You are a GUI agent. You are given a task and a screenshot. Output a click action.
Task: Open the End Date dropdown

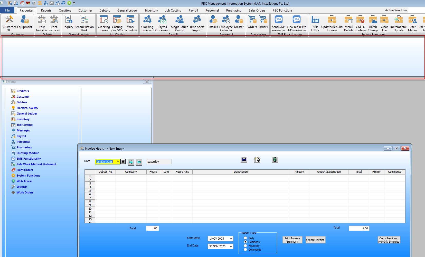[x=231, y=246]
